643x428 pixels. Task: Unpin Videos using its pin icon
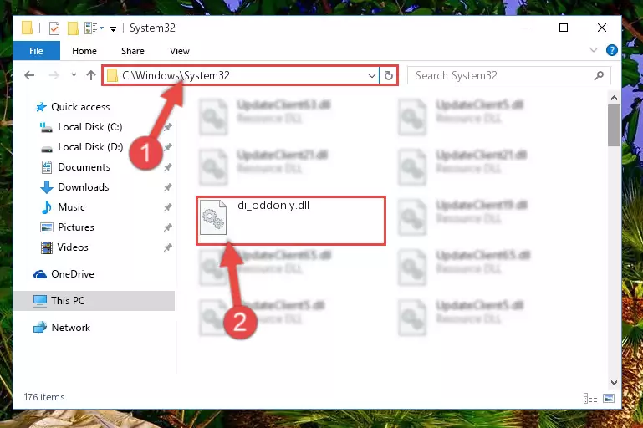tap(168, 247)
